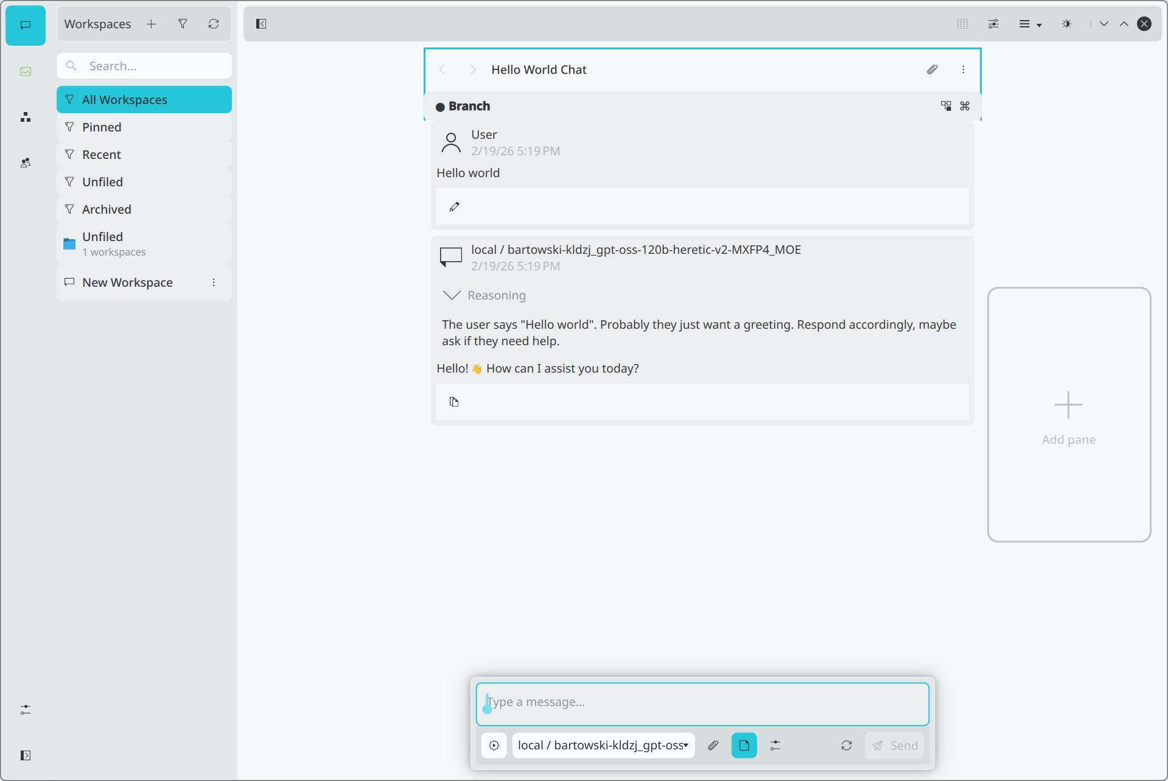Collapse sidebar using bottom-left panel icon
This screenshot has width=1168, height=781.
point(26,755)
